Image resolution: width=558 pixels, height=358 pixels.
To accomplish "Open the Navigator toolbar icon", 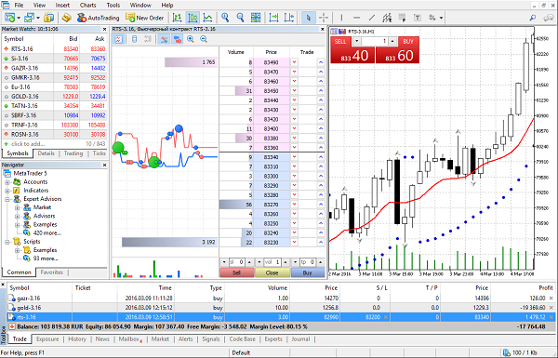I will 67,18.
